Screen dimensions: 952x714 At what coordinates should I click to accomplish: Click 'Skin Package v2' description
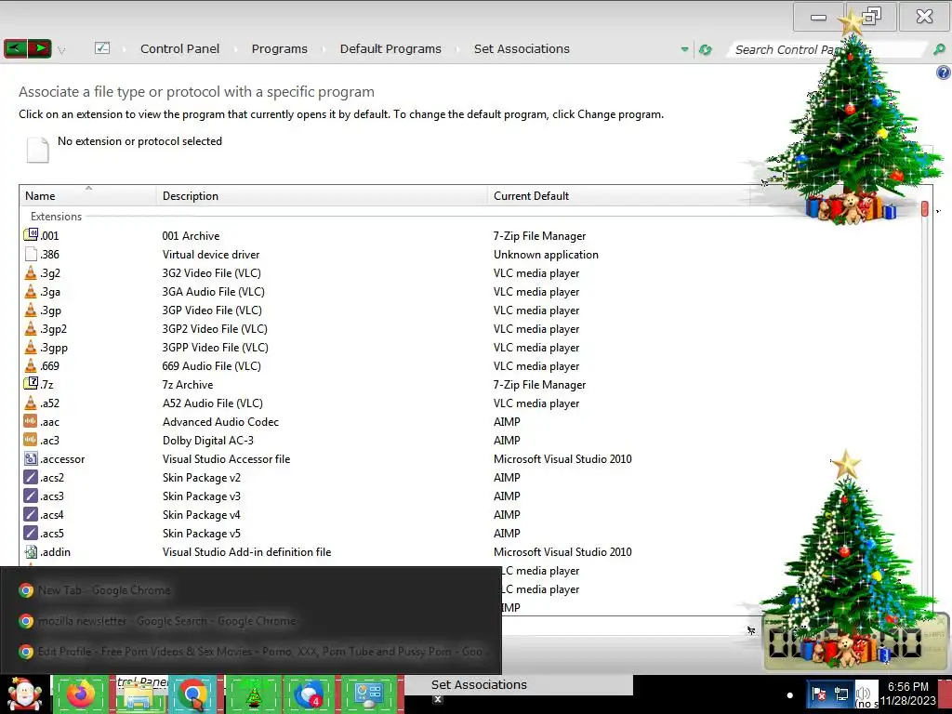(x=201, y=477)
